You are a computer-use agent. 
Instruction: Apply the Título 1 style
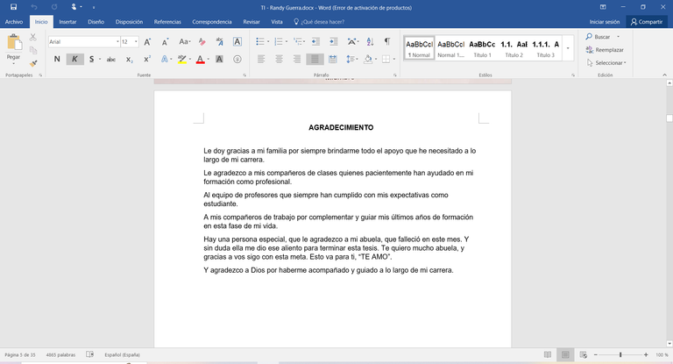pyautogui.click(x=482, y=48)
